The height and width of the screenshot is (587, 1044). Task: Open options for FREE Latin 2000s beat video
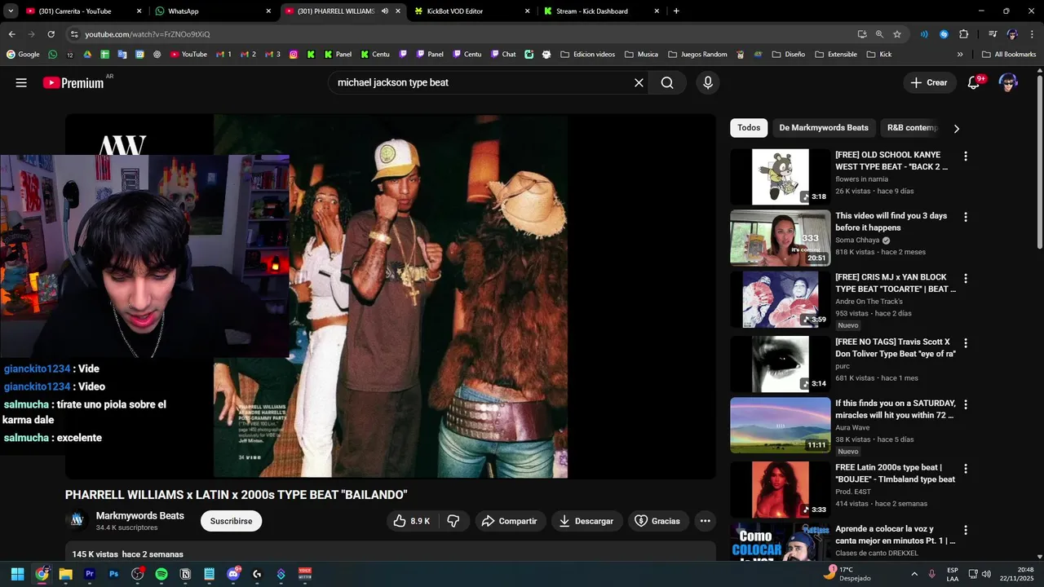[x=966, y=469]
